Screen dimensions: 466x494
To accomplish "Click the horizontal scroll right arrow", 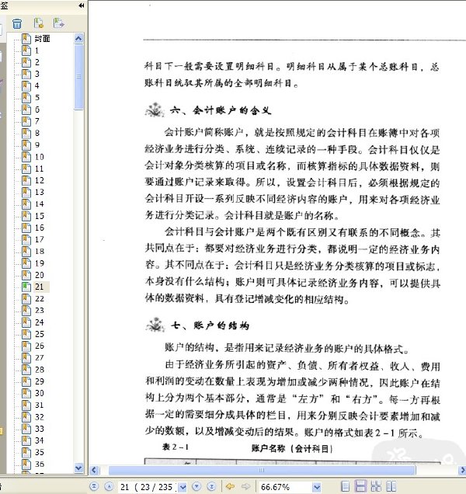I will tap(462, 471).
